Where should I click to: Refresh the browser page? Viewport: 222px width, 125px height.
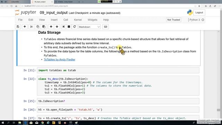tap(11, 6)
